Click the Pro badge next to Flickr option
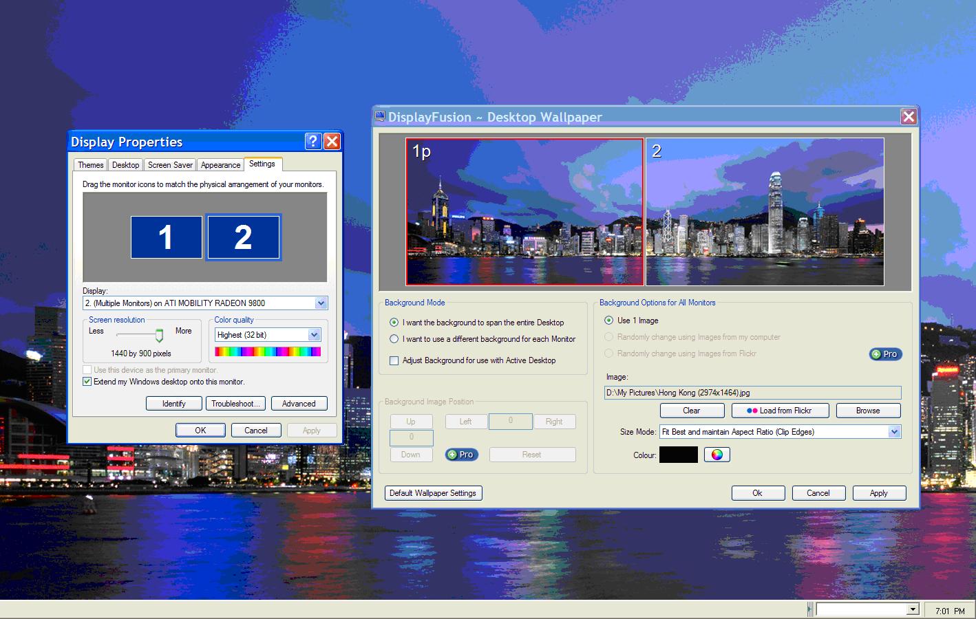The height and width of the screenshot is (619, 976). point(885,354)
